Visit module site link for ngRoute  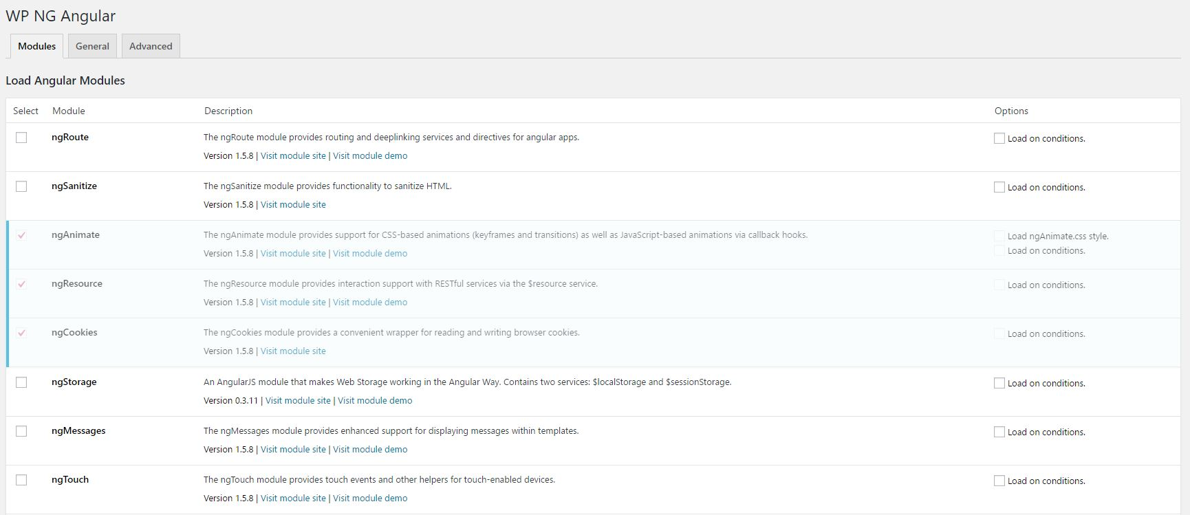293,156
